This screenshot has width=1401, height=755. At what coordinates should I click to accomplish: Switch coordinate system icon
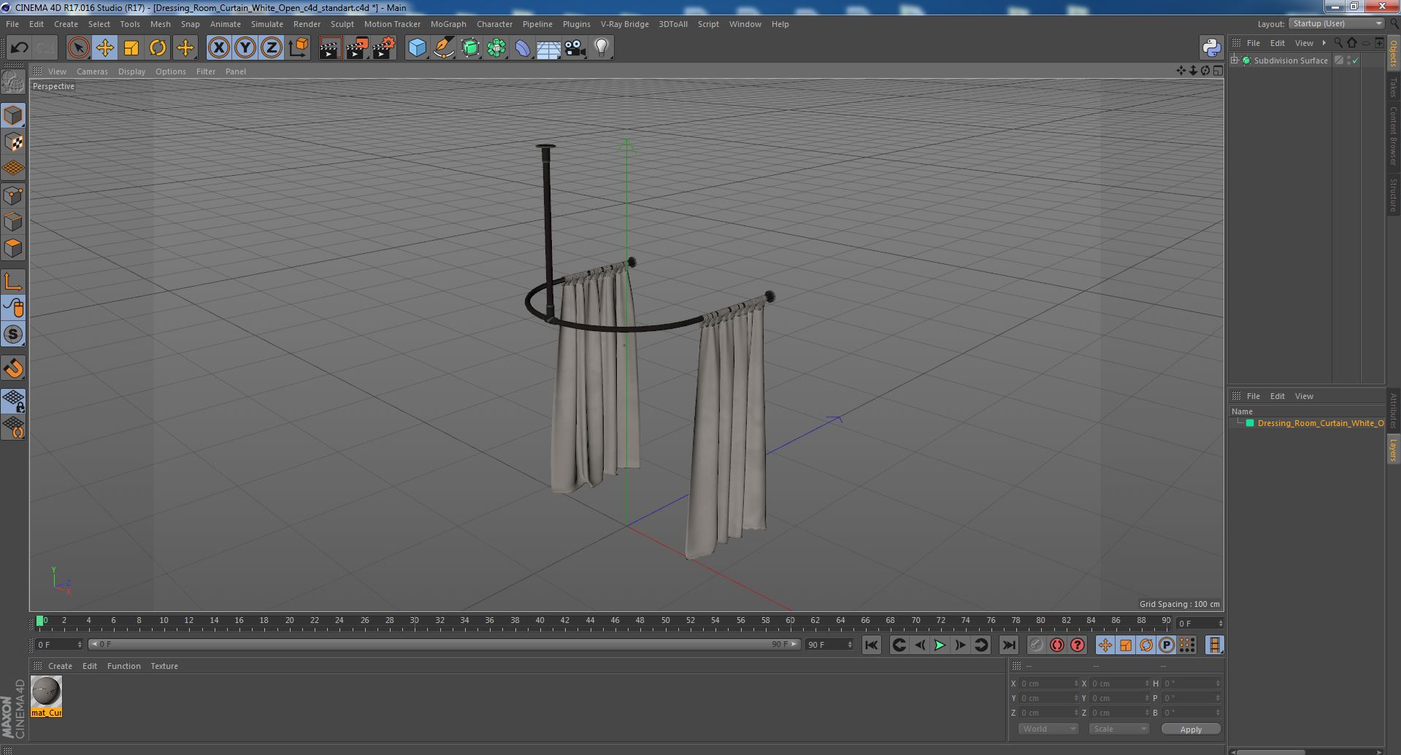coord(298,48)
